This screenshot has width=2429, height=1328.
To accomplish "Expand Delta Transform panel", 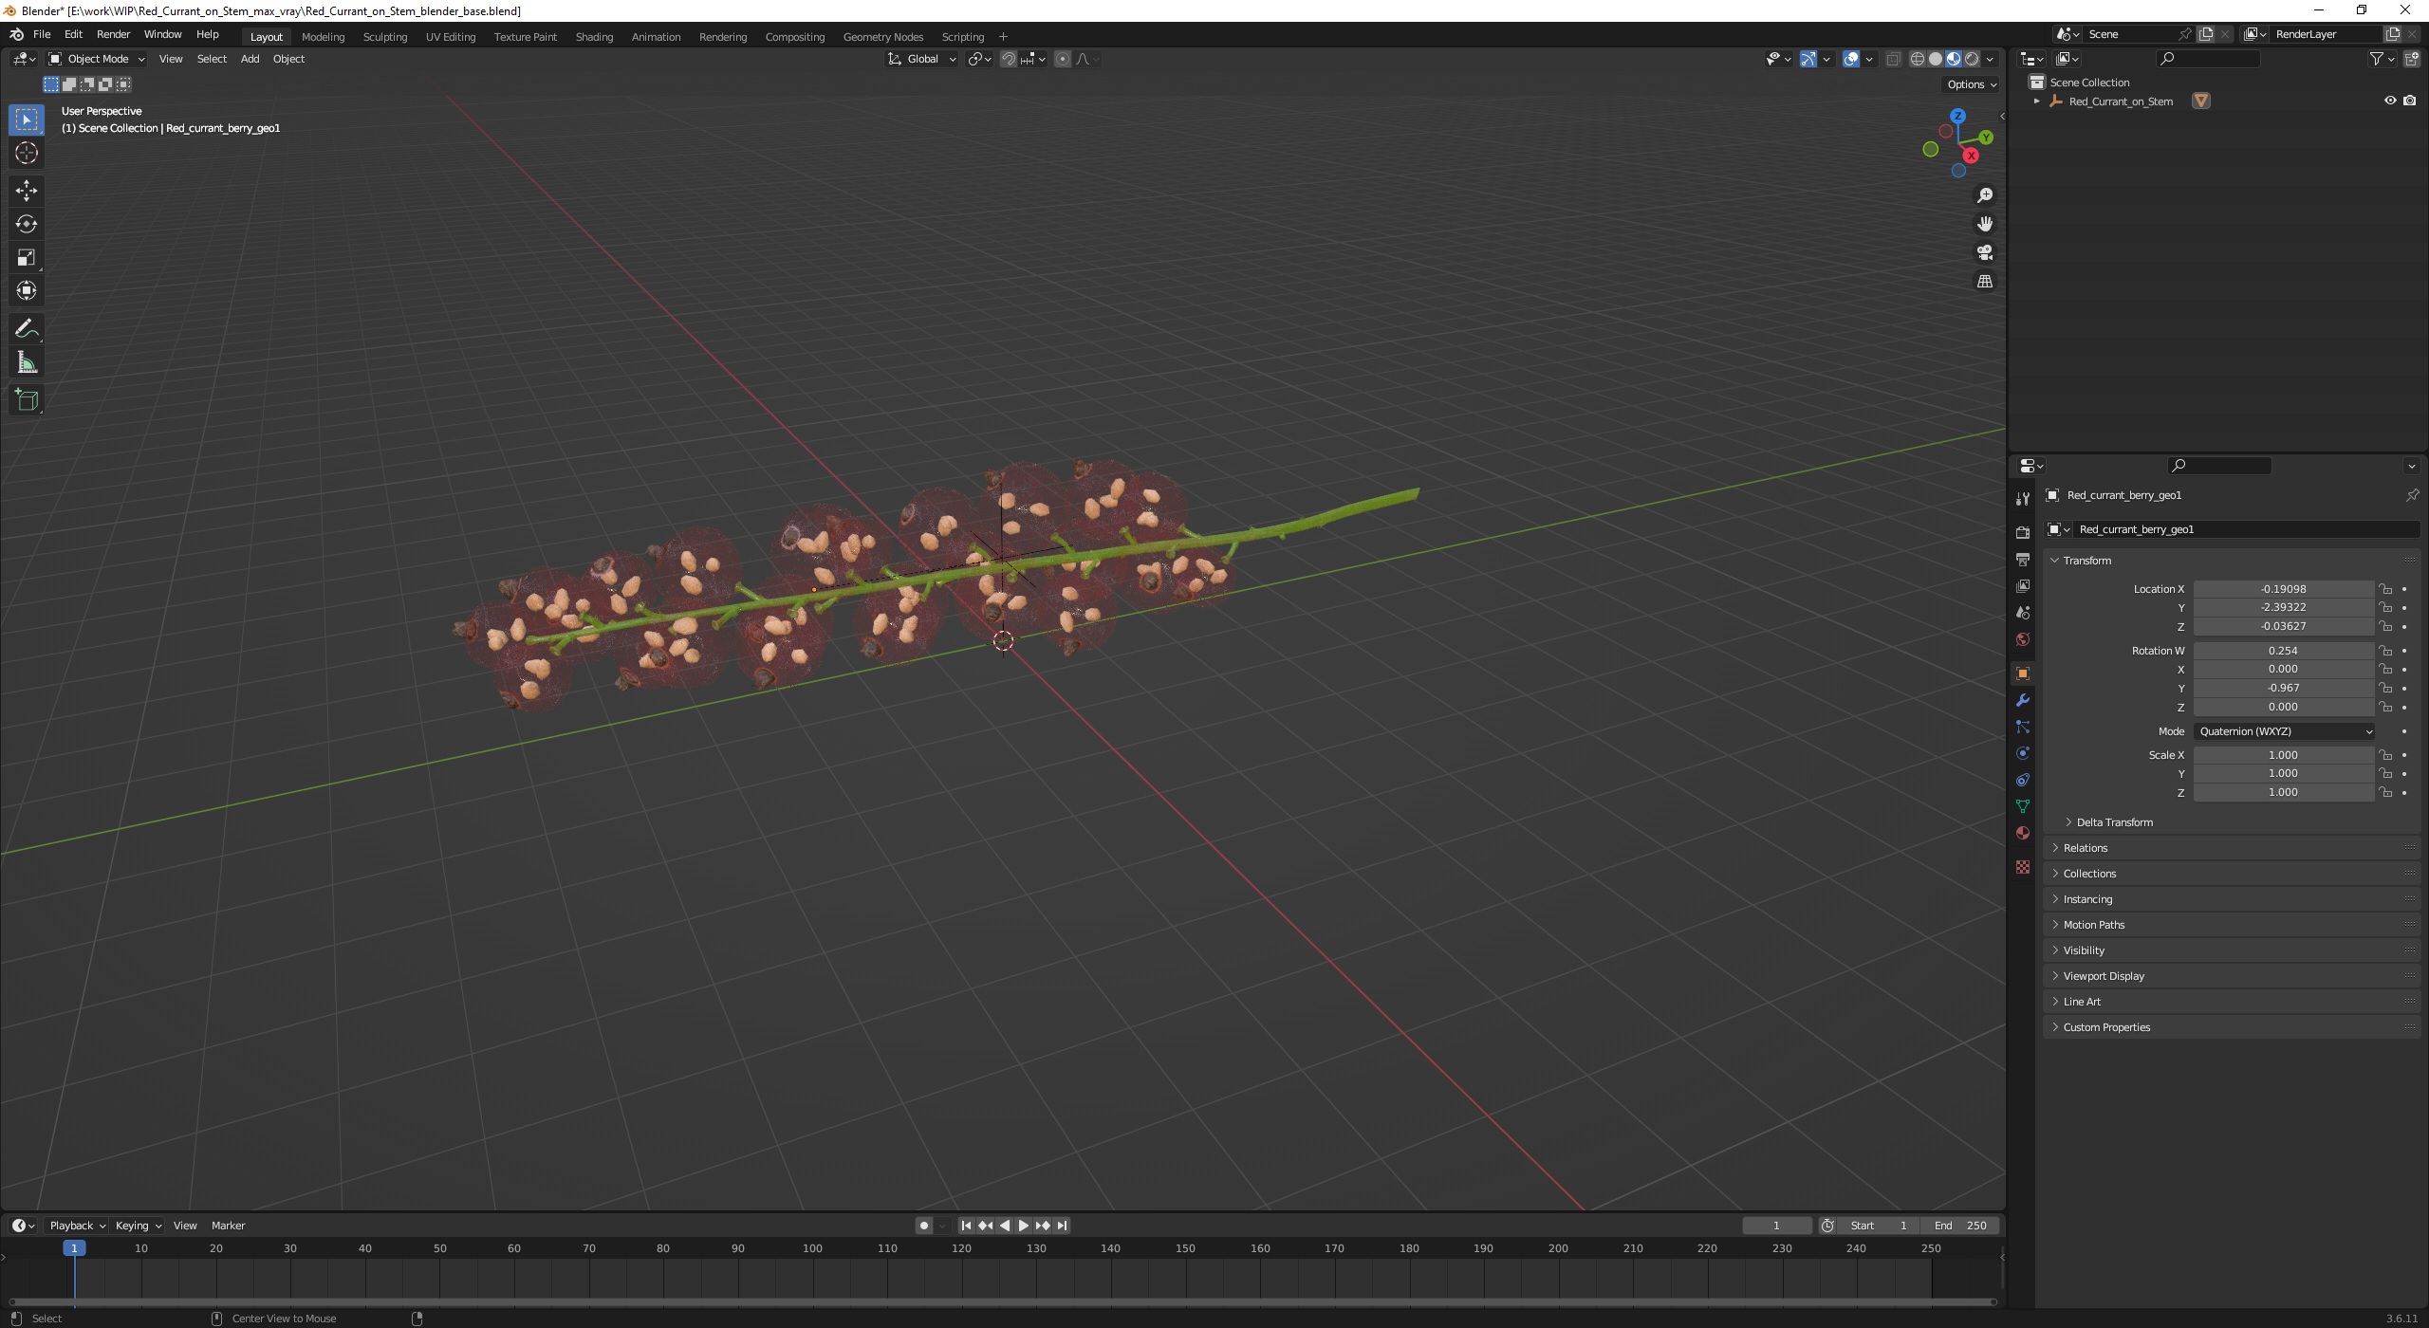I will pyautogui.click(x=2114, y=822).
